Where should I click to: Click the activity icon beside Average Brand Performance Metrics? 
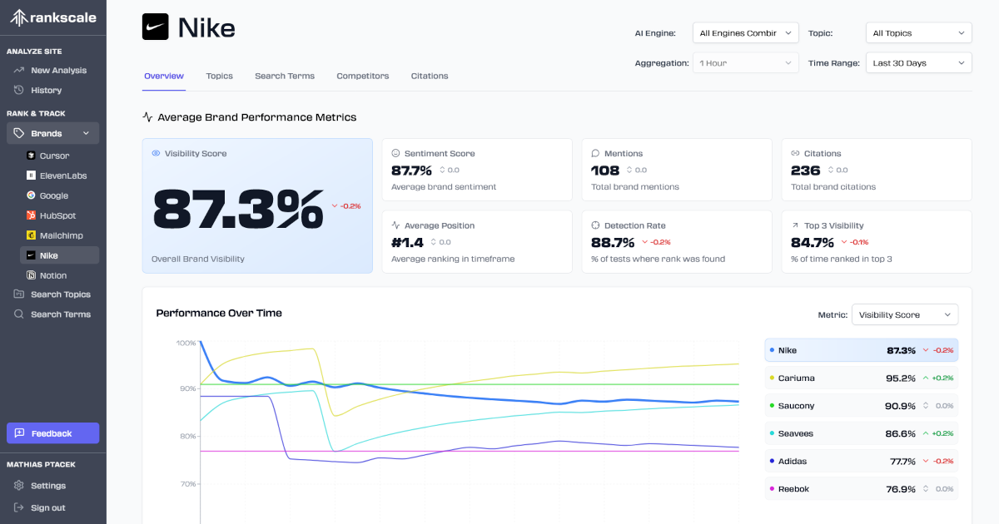tap(147, 117)
